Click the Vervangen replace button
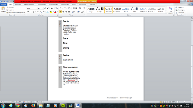Image resolution: width=193 pixels, height=108 pixels. (180, 10)
